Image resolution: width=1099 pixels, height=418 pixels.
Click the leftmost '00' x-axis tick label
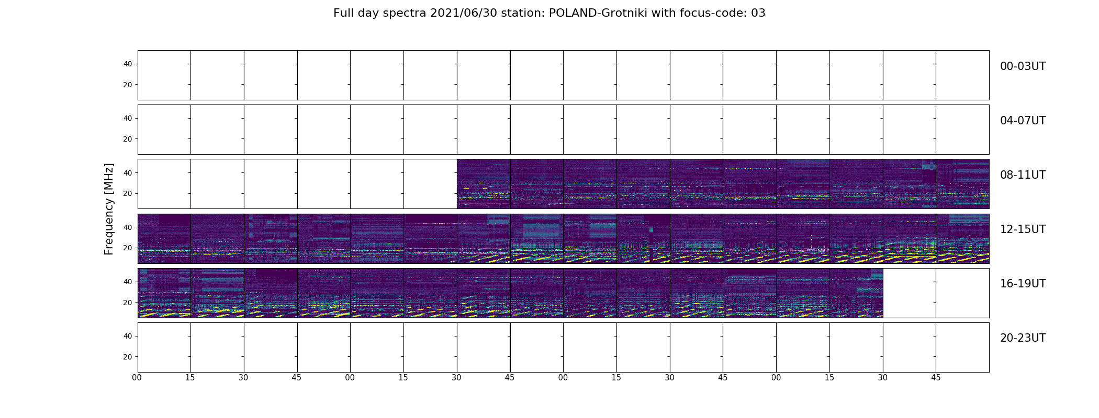[137, 378]
